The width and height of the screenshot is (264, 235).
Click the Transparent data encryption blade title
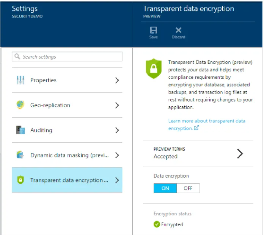click(189, 9)
